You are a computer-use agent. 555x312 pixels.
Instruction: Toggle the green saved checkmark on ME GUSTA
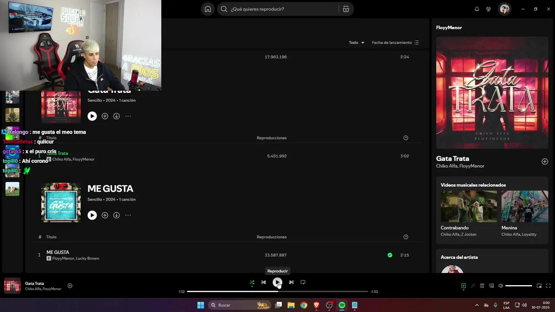[390, 255]
